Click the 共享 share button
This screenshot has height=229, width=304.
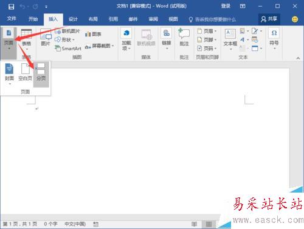(269, 19)
